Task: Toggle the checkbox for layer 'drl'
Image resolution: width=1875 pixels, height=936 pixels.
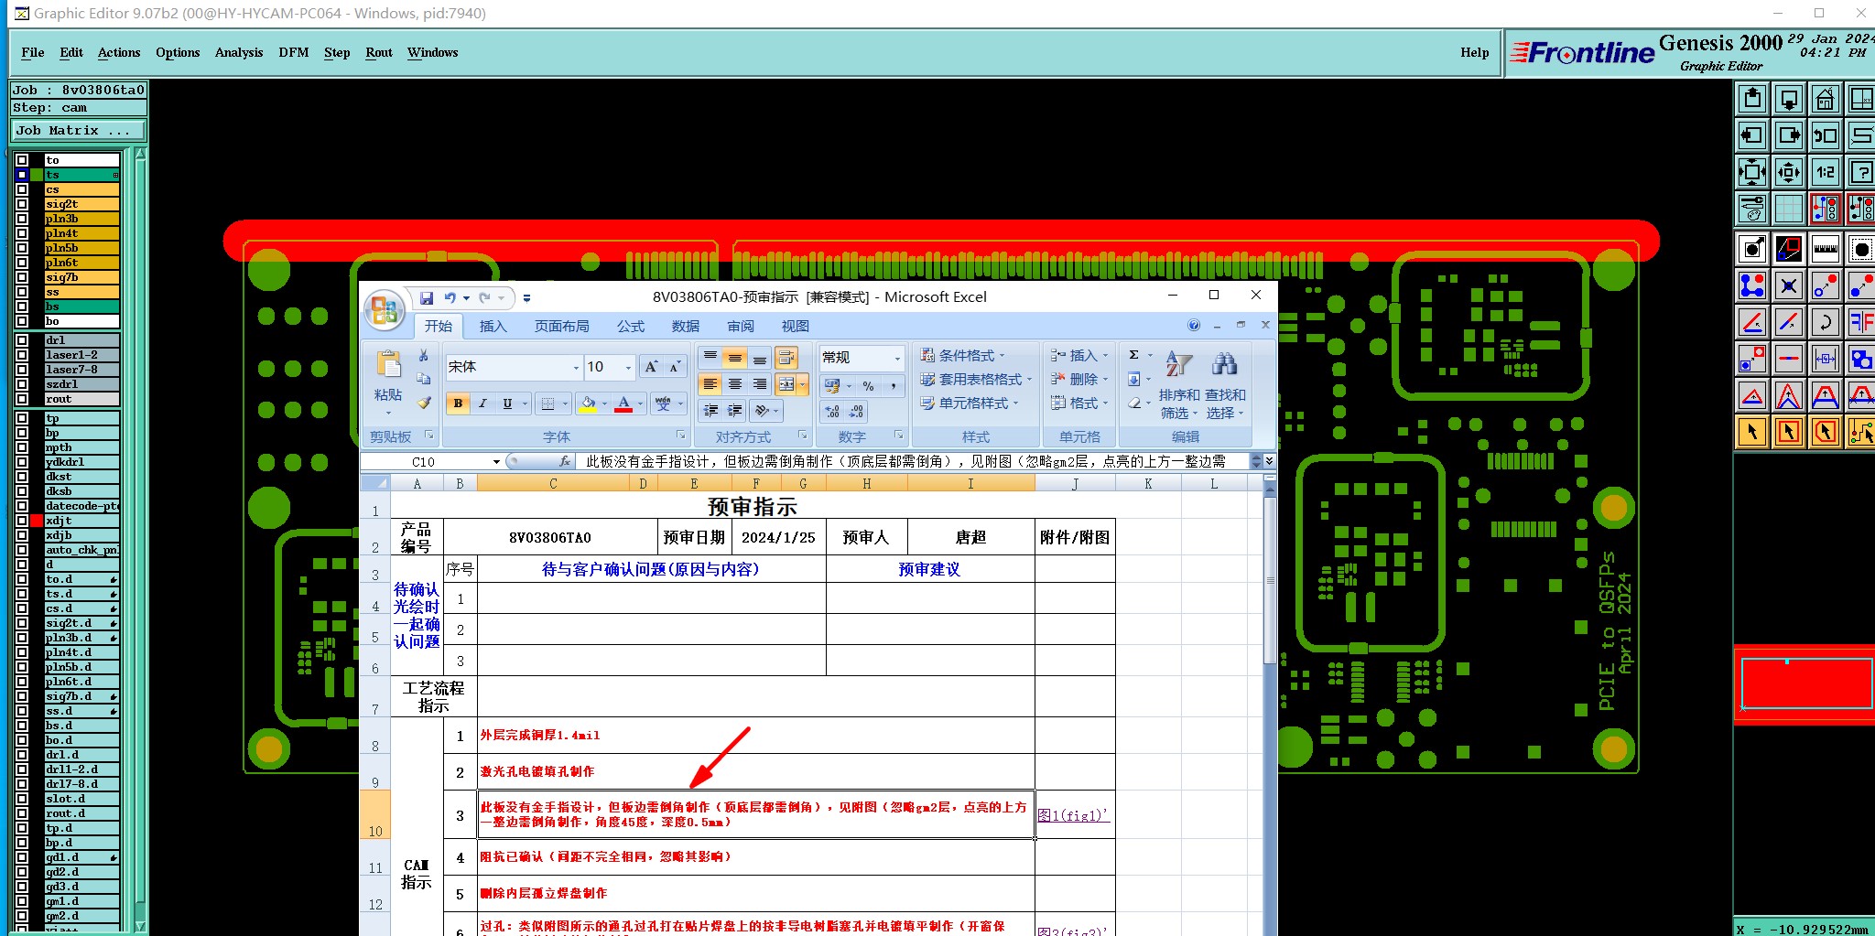Action: pos(22,340)
